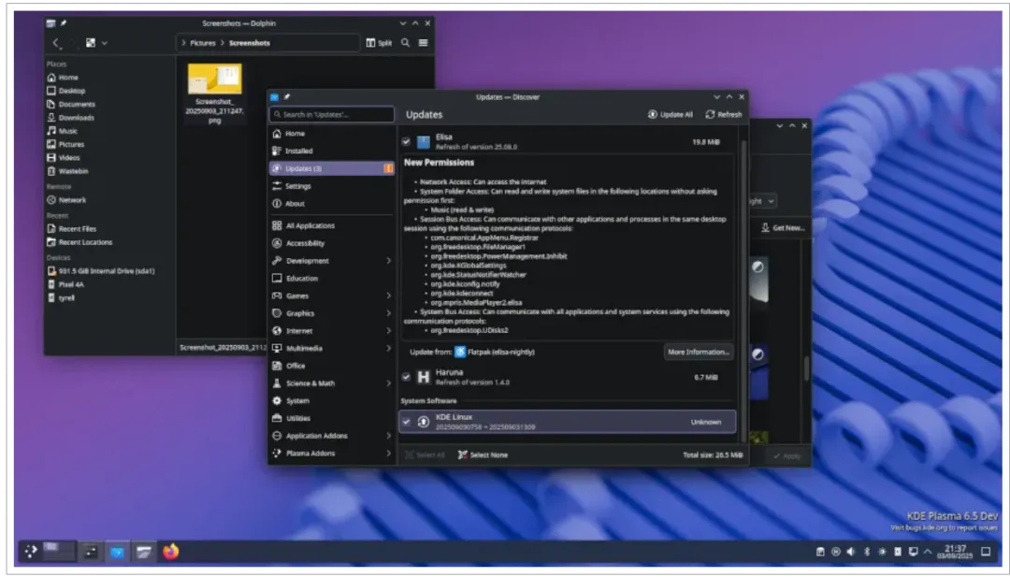Screen dimensions: 1010x577
Task: Toggle Split view in Dolphin
Action: pyautogui.click(x=379, y=42)
